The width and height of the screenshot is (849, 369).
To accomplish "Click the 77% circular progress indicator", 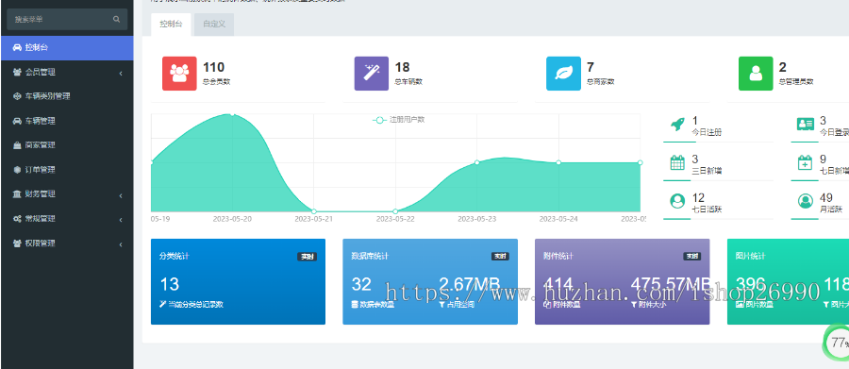I will pyautogui.click(x=839, y=342).
